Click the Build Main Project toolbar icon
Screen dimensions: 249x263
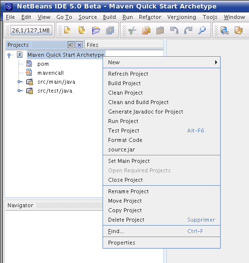click(x=225, y=30)
